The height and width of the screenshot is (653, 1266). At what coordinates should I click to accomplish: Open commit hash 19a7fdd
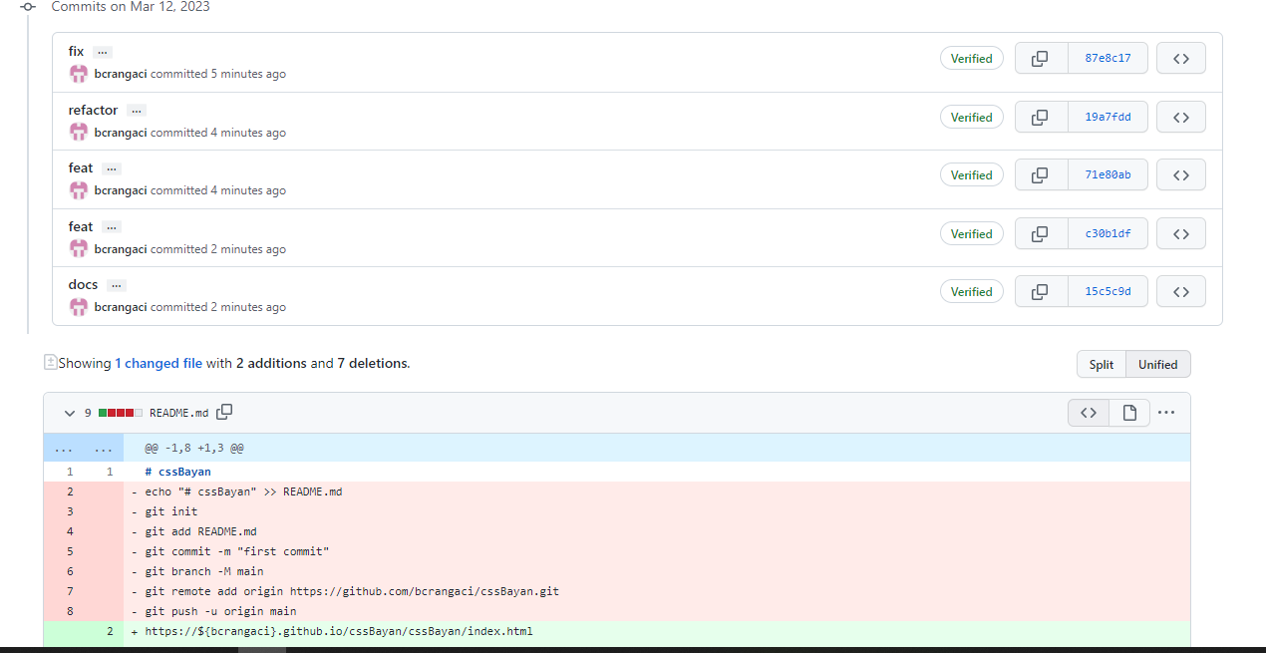1108,117
